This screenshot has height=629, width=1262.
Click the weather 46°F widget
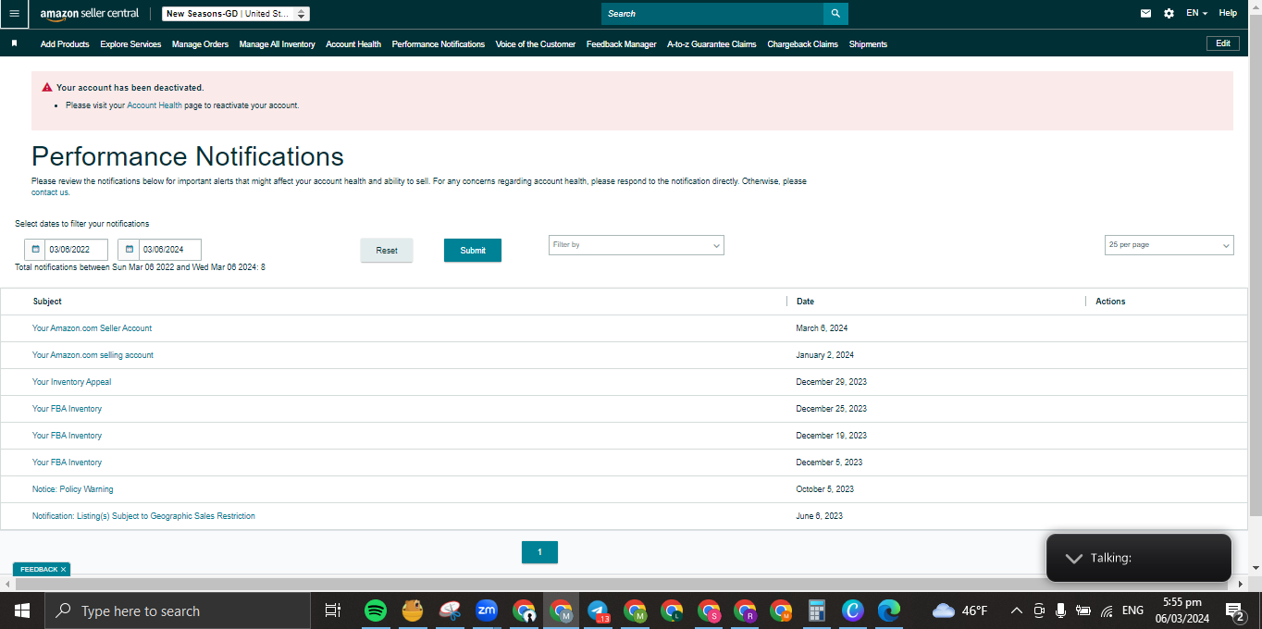coord(960,610)
